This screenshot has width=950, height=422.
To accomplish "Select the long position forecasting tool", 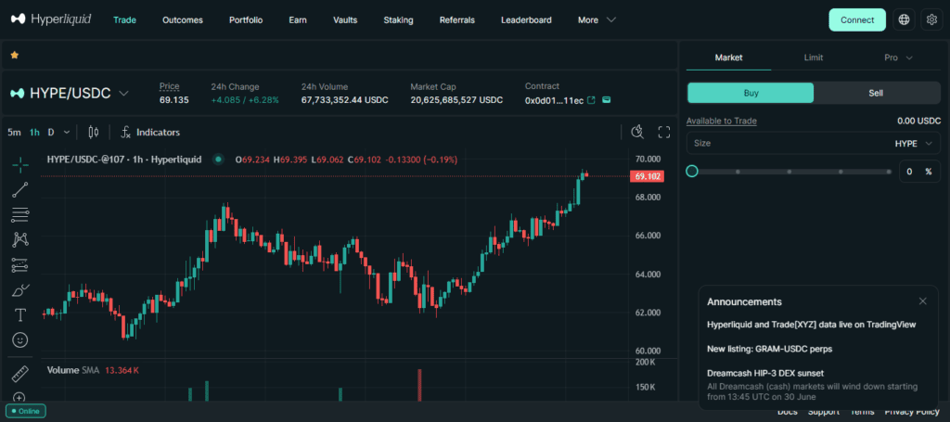I will click(x=20, y=264).
